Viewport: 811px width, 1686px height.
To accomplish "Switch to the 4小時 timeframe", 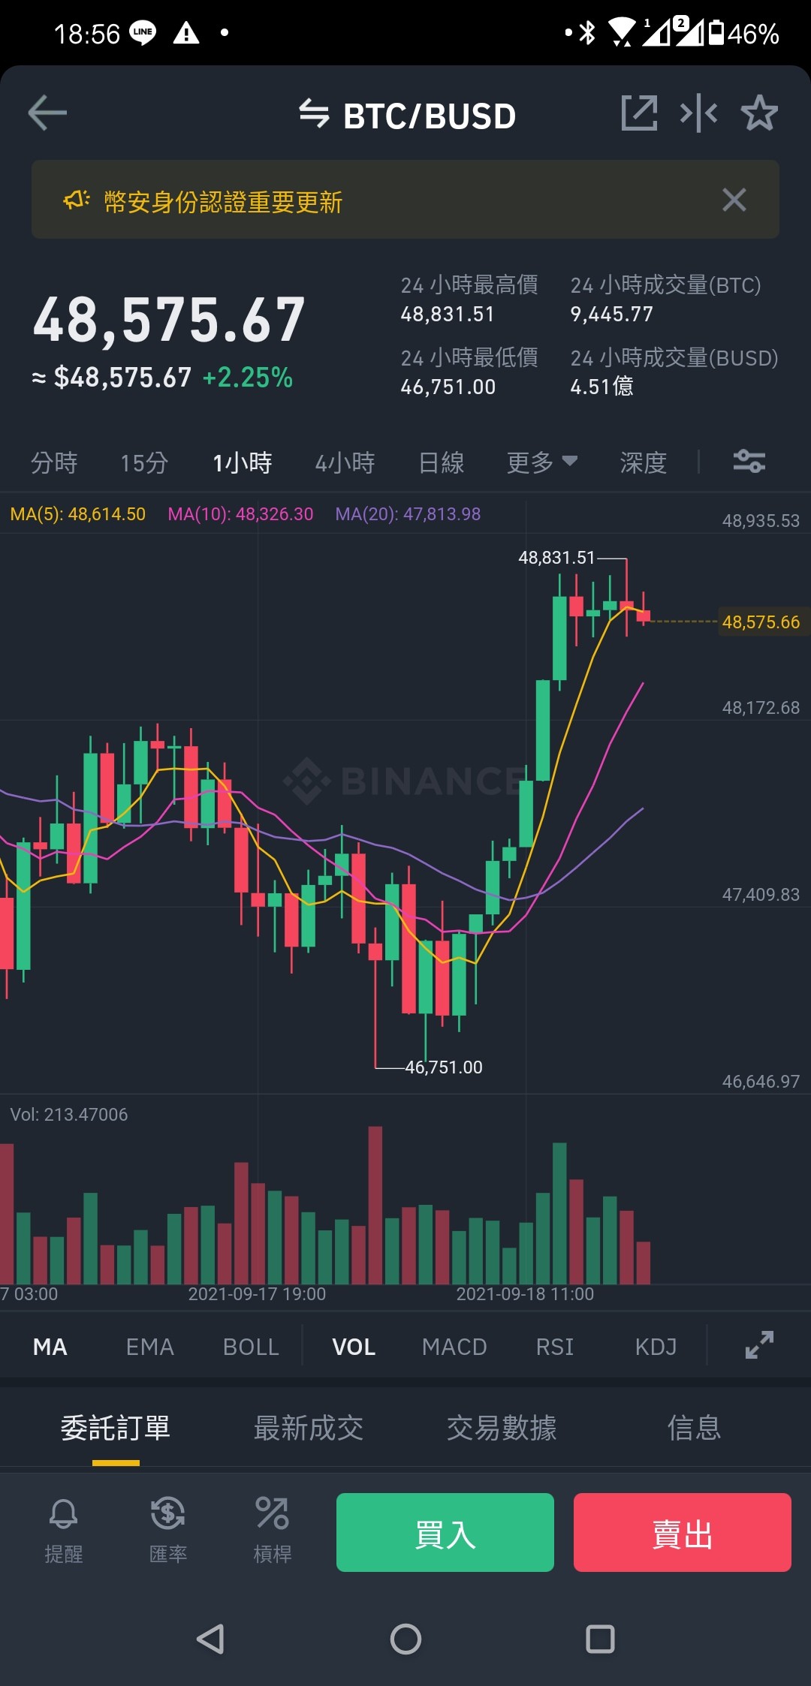I will (345, 462).
